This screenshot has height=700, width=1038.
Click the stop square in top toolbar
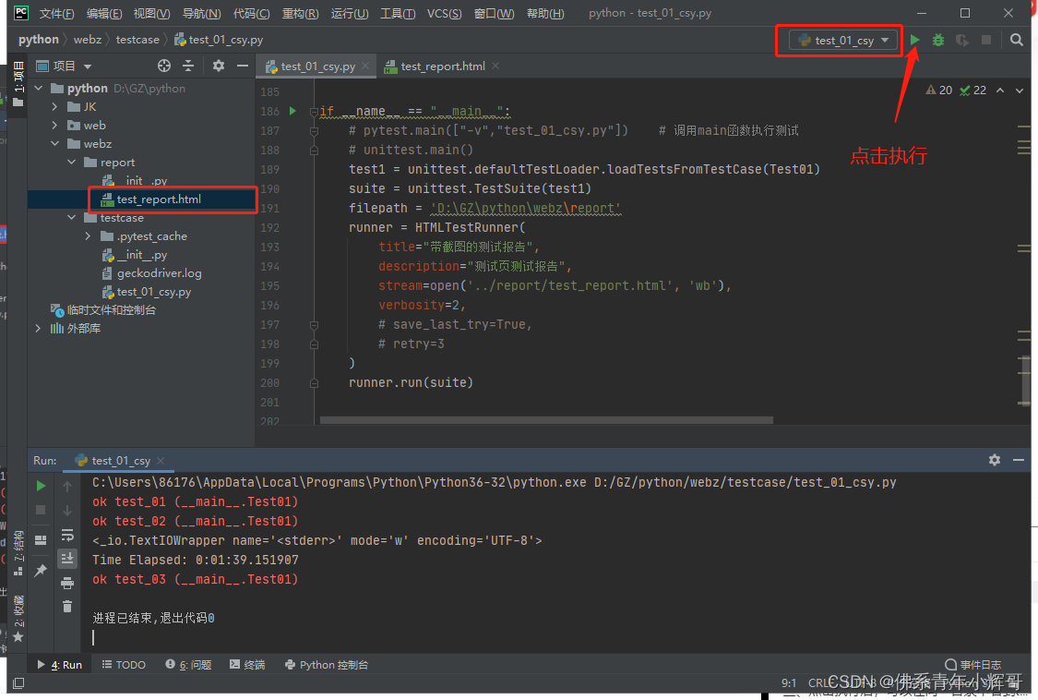point(985,40)
